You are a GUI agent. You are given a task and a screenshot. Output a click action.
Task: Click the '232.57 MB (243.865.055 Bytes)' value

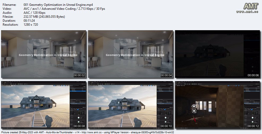pyautogui.click(x=44, y=17)
